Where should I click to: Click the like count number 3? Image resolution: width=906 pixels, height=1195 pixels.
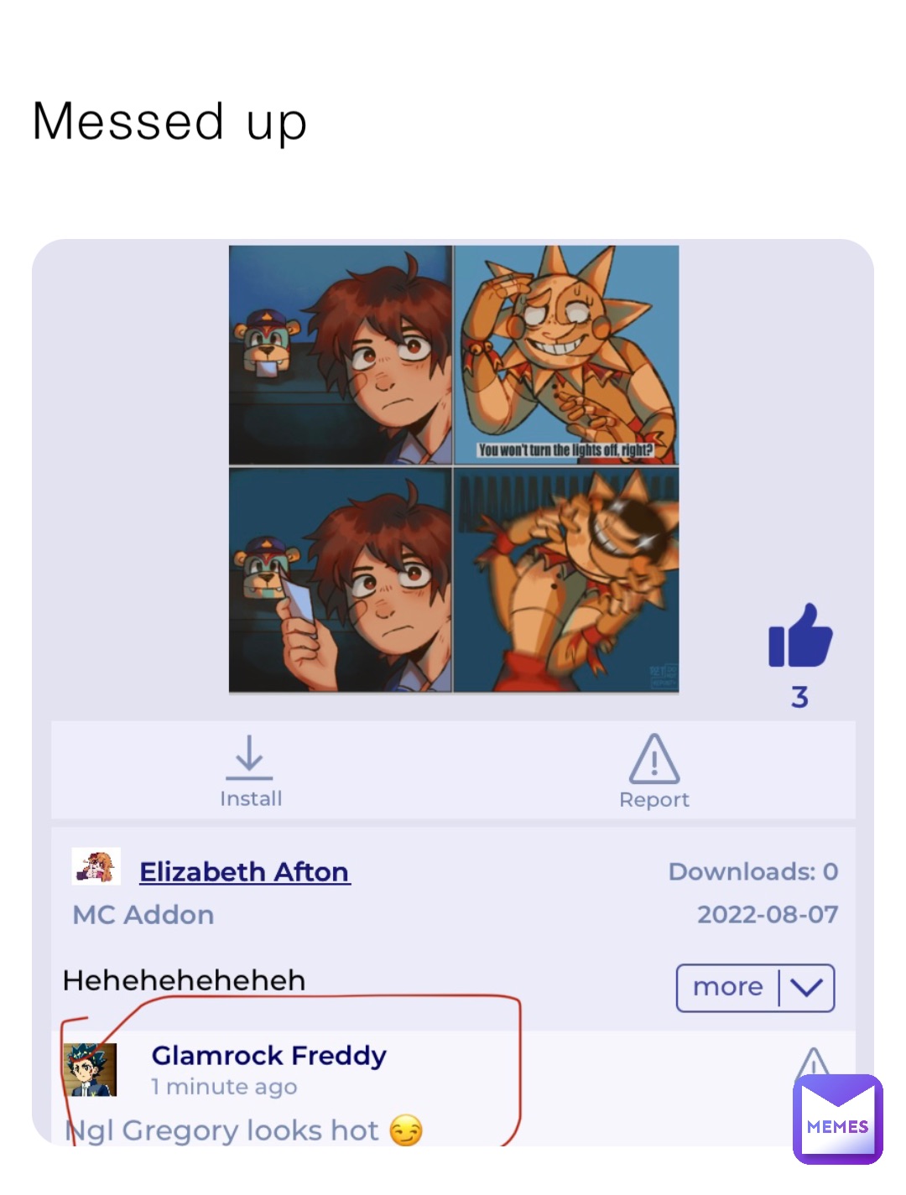(x=799, y=697)
